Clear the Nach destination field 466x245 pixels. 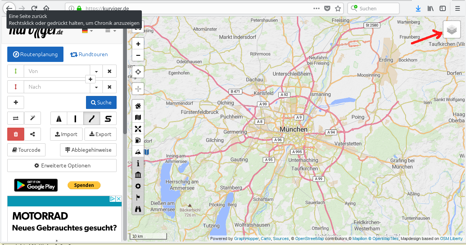109,87
